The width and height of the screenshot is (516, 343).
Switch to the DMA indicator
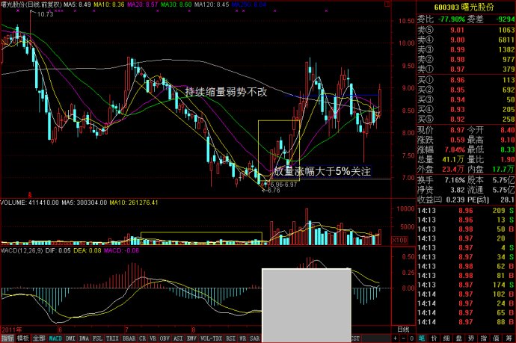(x=84, y=339)
